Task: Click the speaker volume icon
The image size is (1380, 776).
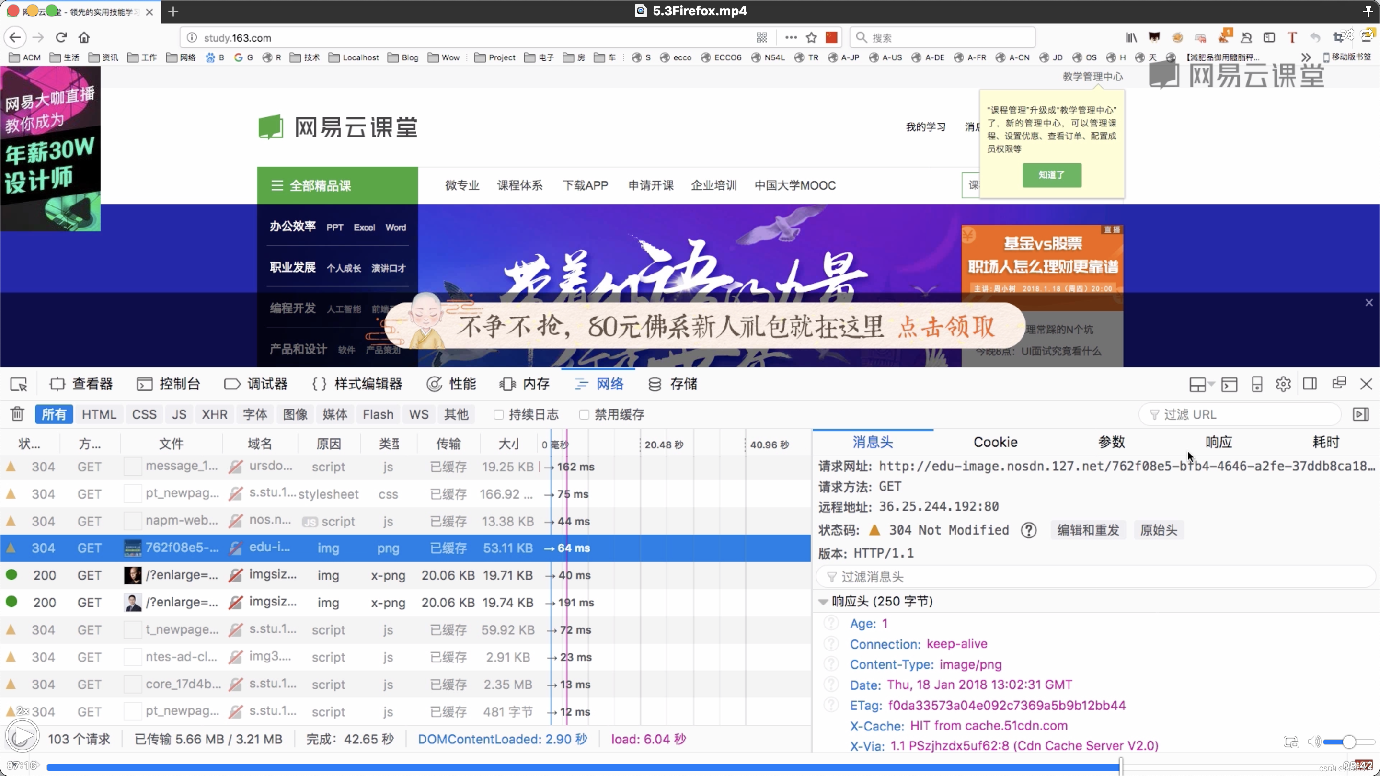Action: point(1314,742)
